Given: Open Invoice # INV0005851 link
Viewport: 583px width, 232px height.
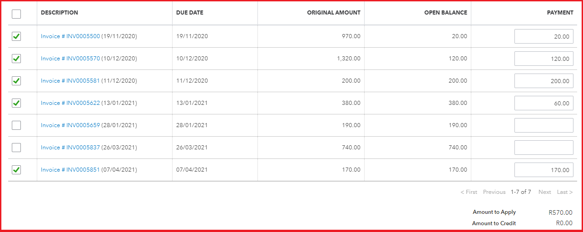Looking at the screenshot, I should click(70, 170).
